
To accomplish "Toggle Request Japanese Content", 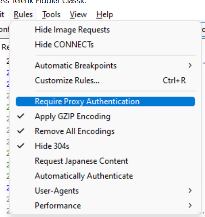I will [105, 161].
